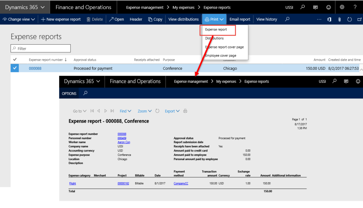Copy the selected expense report
The image size is (363, 208).
point(155,19)
